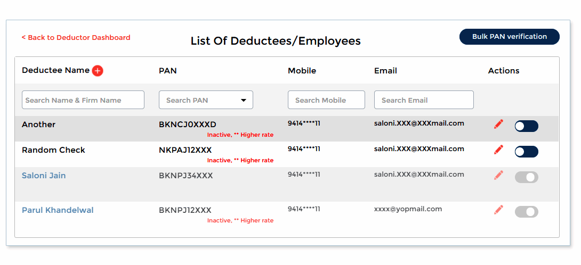This screenshot has width=581, height=265.
Task: Open edit pencil for Parul Khandelwal
Action: click(x=498, y=210)
